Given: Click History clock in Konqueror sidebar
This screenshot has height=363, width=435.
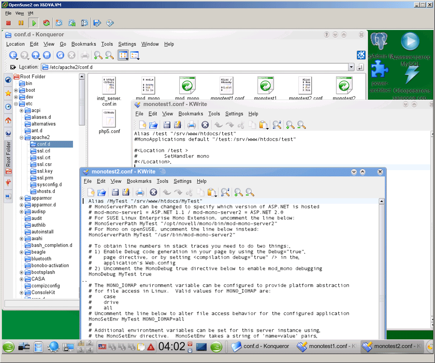Looking at the screenshot, I should tap(8, 106).
